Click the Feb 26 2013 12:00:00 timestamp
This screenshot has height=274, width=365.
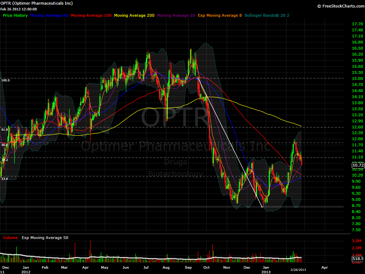tap(19, 9)
